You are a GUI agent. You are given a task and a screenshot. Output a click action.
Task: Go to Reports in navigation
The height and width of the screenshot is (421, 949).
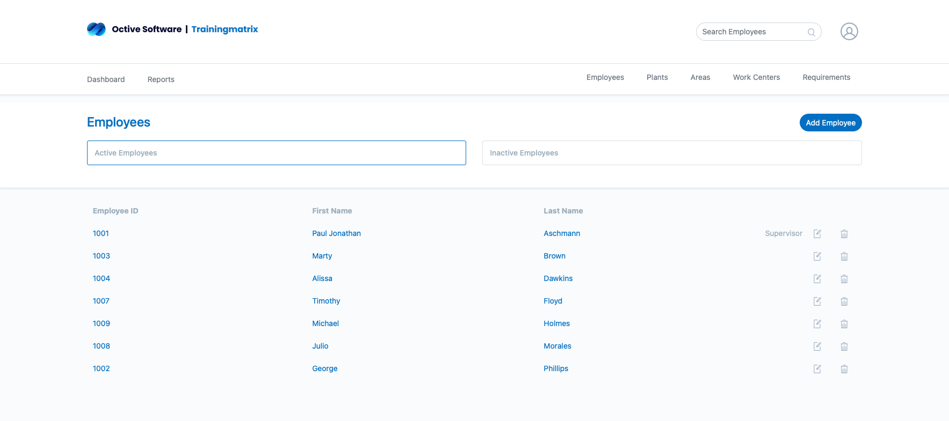point(161,79)
